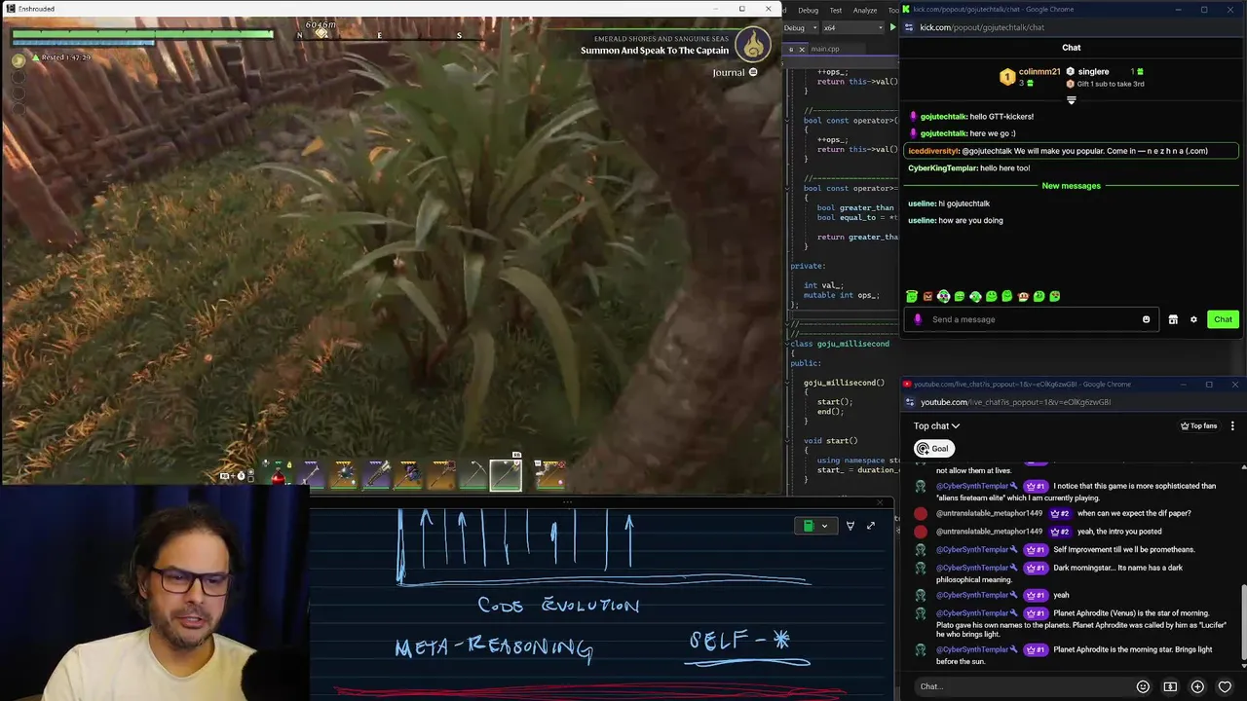Click username iceddiversityt in Kick chat

pyautogui.click(x=933, y=151)
